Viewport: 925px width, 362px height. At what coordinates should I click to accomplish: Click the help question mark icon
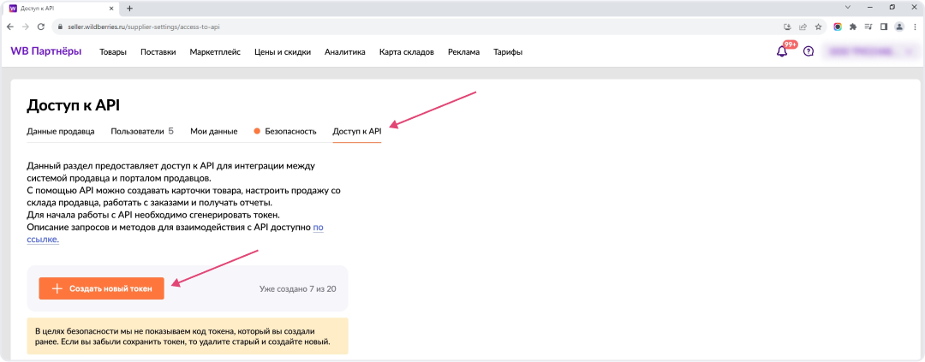coord(808,51)
